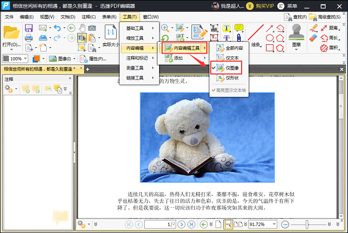Select the Area measure tool
Viewport: 348px width, 233px height.
330,48
